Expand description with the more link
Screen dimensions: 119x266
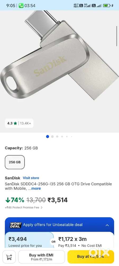point(36,189)
